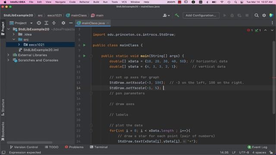Go to next highlighted error arrow
The image size is (276, 155).
pos(272,30)
